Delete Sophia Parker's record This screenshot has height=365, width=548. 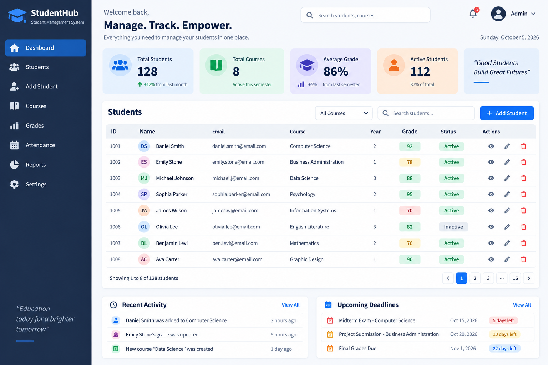point(524,194)
